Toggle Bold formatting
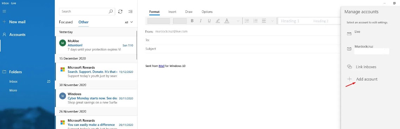The height and width of the screenshot is (129, 400). (192, 21)
